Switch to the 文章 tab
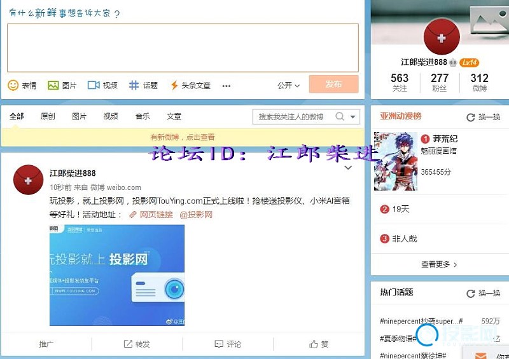This screenshot has width=509, height=359. point(174,116)
